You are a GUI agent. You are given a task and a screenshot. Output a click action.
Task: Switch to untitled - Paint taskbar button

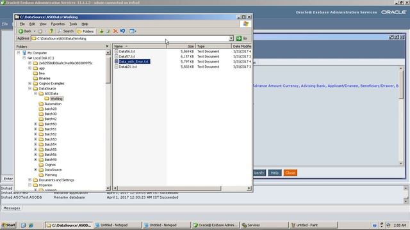point(313,225)
